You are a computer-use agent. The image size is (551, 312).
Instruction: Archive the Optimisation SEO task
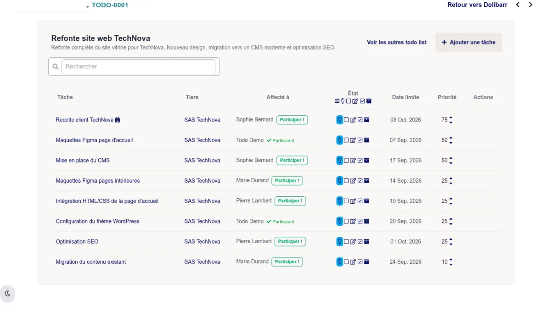coord(366,241)
